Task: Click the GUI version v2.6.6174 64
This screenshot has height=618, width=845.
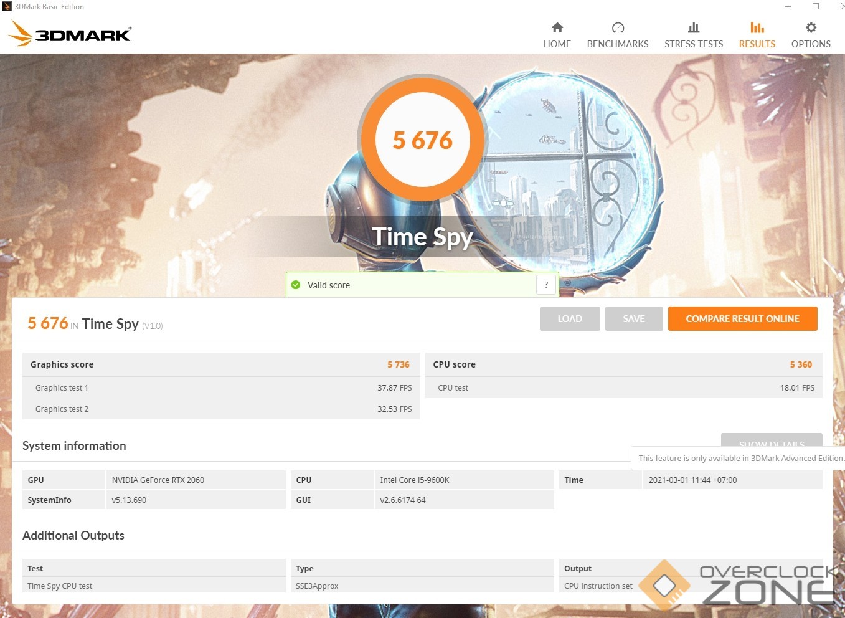Action: (x=403, y=500)
